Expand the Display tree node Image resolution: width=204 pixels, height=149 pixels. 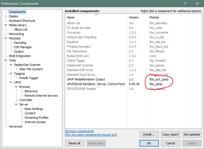(x=6, y=16)
